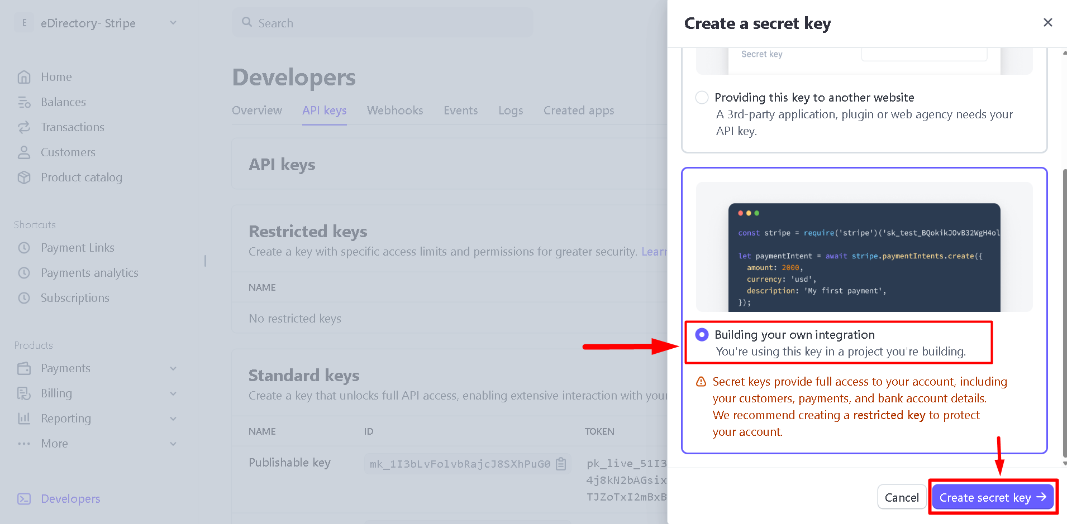Open the Developers section link
Image resolution: width=1067 pixels, height=524 pixels.
(x=70, y=499)
